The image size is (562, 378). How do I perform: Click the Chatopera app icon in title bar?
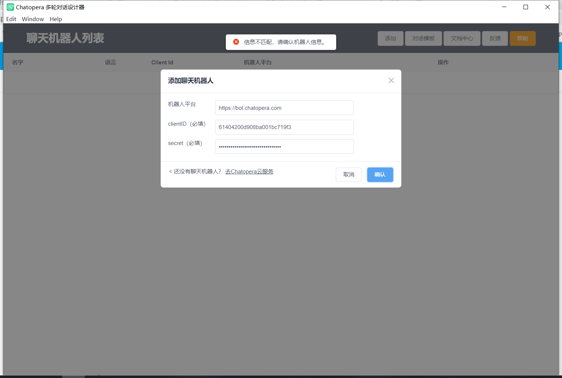[10, 7]
